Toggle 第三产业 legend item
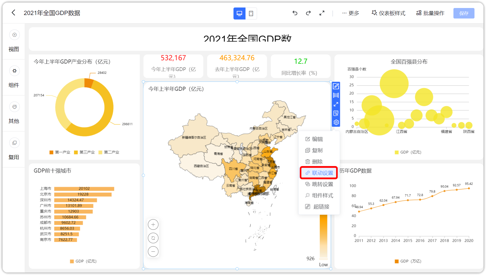Viewport: 486px width, 275px height. pyautogui.click(x=84, y=152)
